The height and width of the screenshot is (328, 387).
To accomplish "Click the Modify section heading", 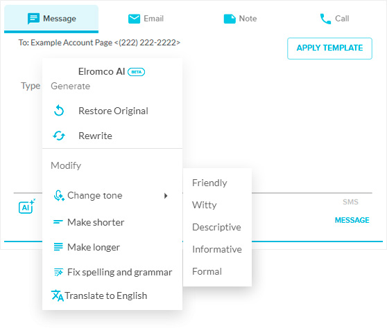I will coord(66,165).
